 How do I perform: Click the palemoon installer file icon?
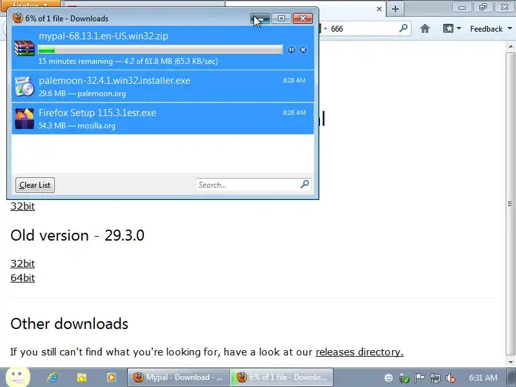point(25,86)
